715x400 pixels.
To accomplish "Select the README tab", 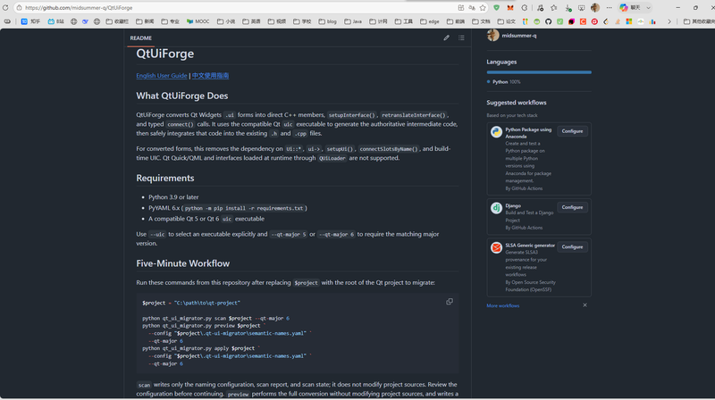I will click(141, 38).
